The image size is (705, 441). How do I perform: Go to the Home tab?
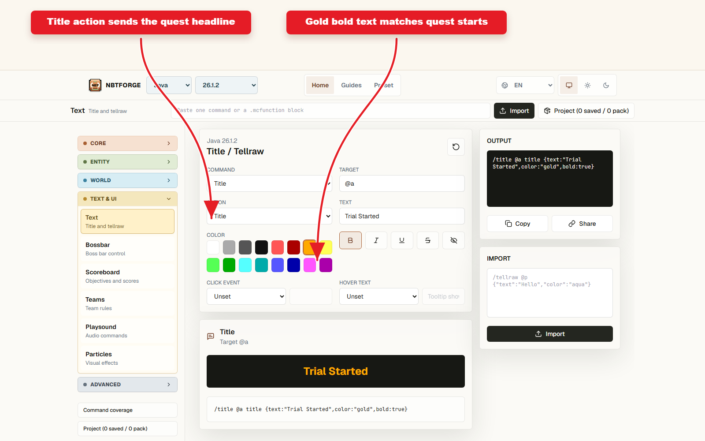320,85
